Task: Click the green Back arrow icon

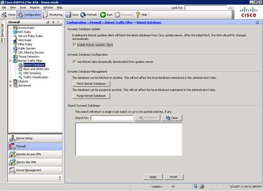Action: (103, 15)
